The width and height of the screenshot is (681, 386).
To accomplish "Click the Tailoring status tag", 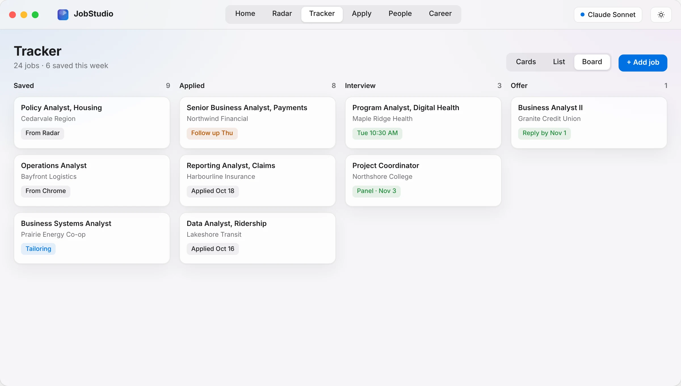I will point(38,249).
